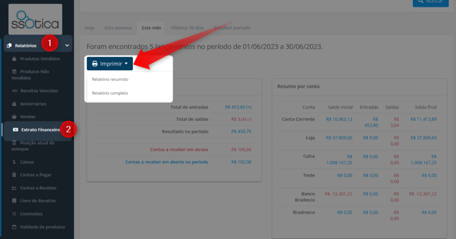
Task: Click the Validade de produtos calendar icon
Action: click(14, 227)
